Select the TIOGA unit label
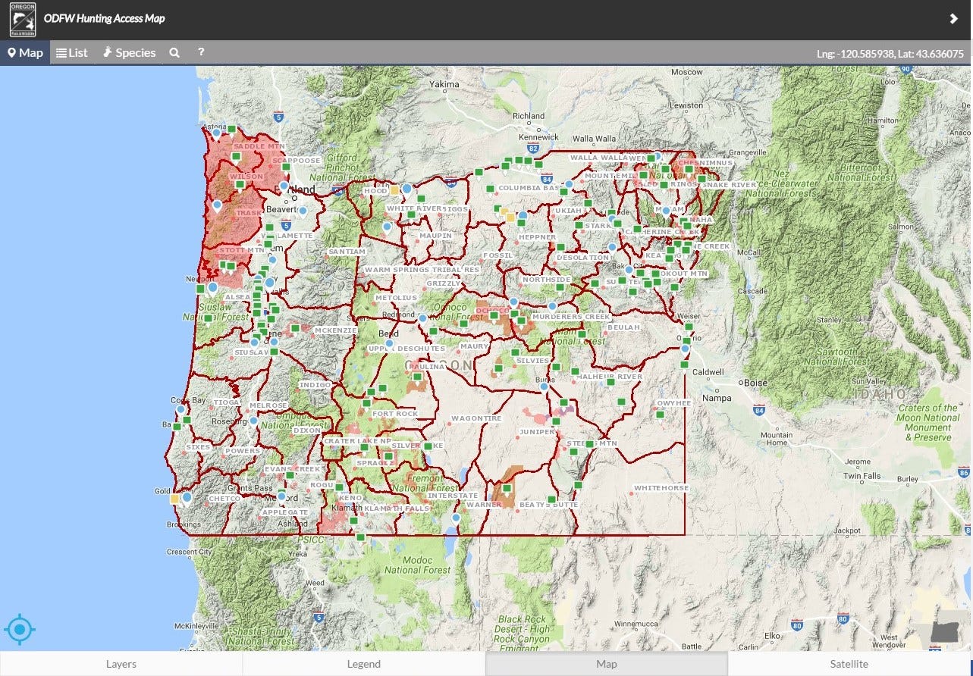The width and height of the screenshot is (973, 676). (x=226, y=402)
